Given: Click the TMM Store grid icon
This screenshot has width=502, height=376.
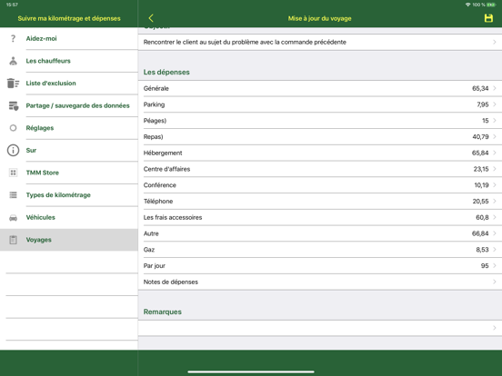Looking at the screenshot, I should [13, 173].
